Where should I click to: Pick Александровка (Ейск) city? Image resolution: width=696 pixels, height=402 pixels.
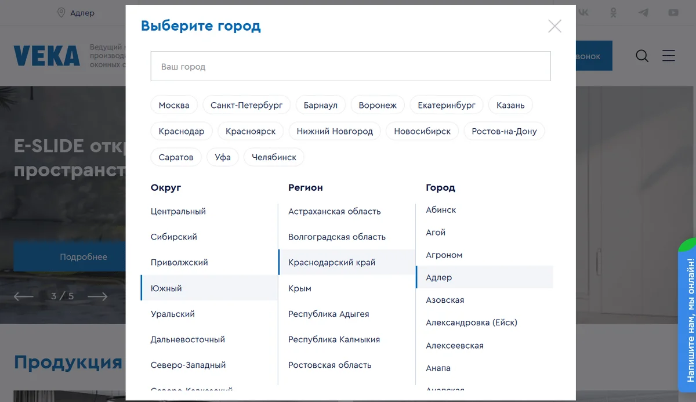[x=484, y=323]
